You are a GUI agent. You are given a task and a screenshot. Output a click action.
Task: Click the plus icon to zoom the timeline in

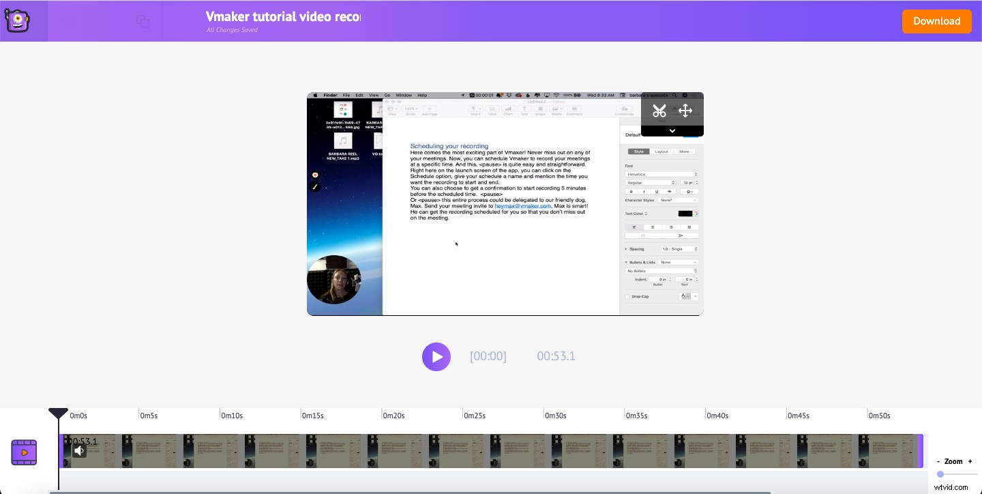tap(970, 461)
